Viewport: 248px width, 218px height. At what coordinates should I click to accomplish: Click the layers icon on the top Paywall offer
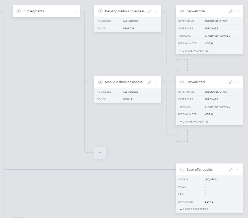pos(182,11)
